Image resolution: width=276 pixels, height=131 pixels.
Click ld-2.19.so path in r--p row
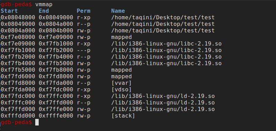[x=163, y=102]
